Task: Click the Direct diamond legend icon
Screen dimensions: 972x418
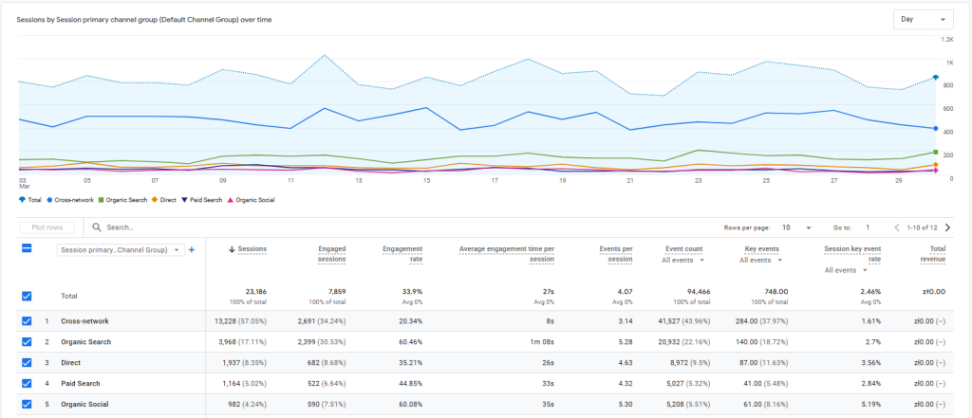Action: (154, 200)
